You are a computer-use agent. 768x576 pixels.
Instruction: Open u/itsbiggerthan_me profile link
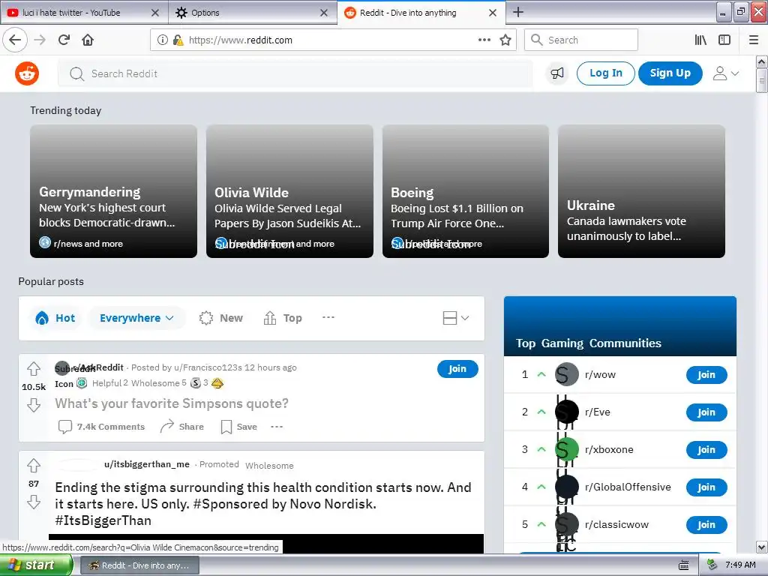click(x=147, y=464)
